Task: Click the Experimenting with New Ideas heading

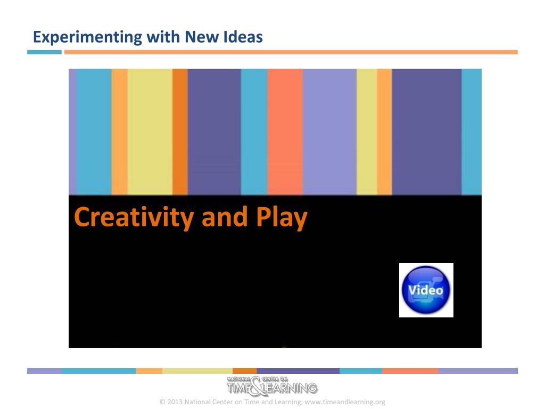Action: coord(148,37)
